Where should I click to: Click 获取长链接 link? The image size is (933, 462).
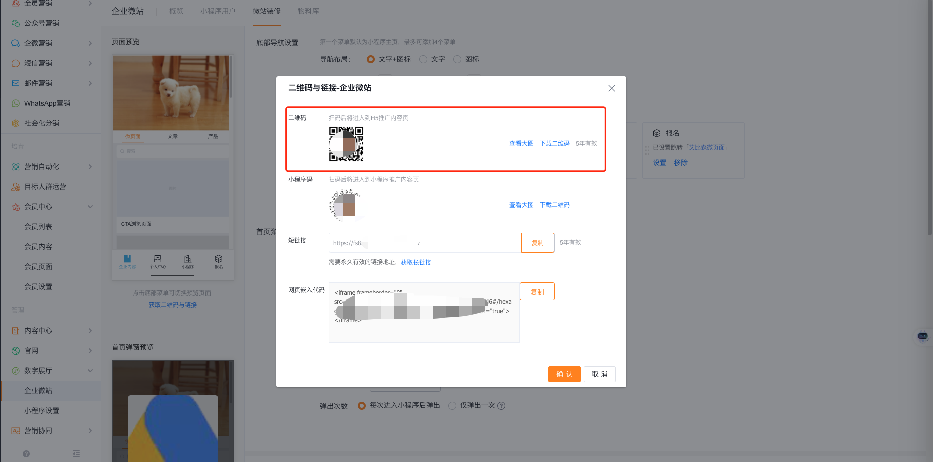(416, 262)
